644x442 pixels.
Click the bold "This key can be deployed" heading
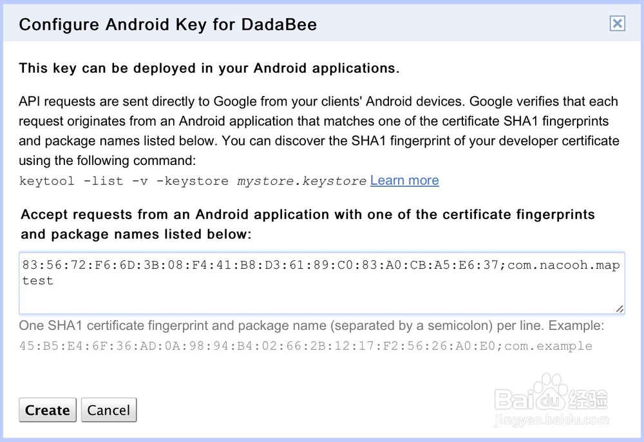[x=209, y=68]
